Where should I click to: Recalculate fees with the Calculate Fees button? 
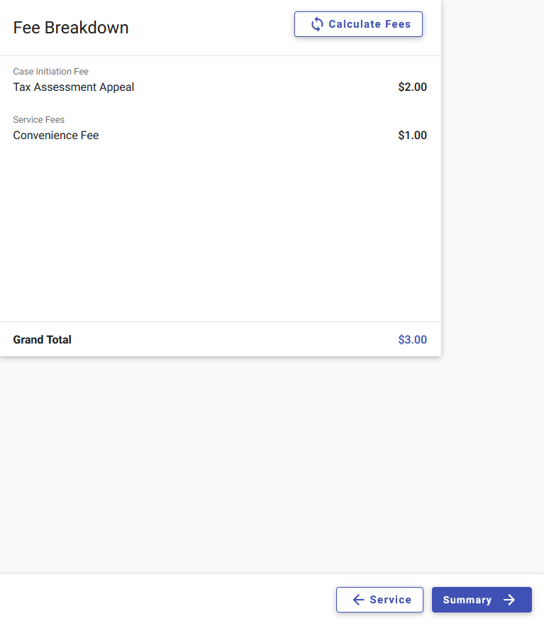pyautogui.click(x=359, y=24)
